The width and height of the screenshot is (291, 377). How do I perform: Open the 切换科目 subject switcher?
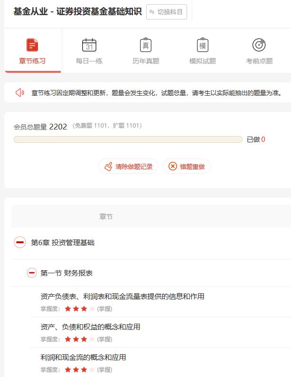pos(166,12)
